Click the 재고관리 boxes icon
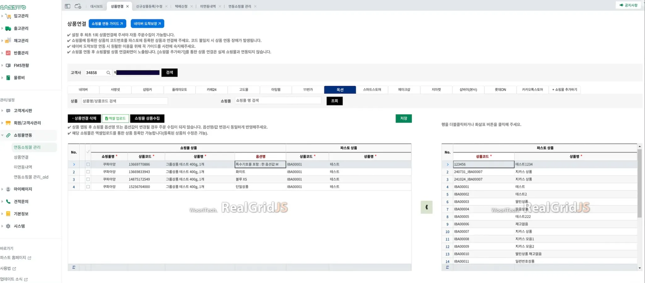 point(8,41)
